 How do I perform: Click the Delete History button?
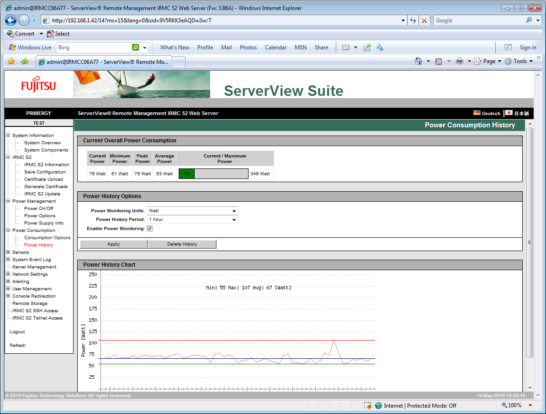coord(182,244)
